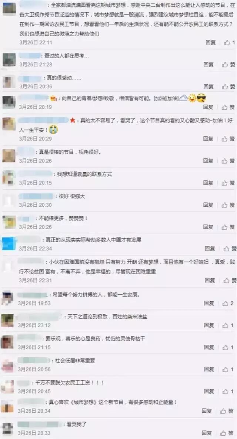Click the sunglasses emoji in the 加油 comment
The height and width of the screenshot is (439, 237).
pyautogui.click(x=201, y=98)
